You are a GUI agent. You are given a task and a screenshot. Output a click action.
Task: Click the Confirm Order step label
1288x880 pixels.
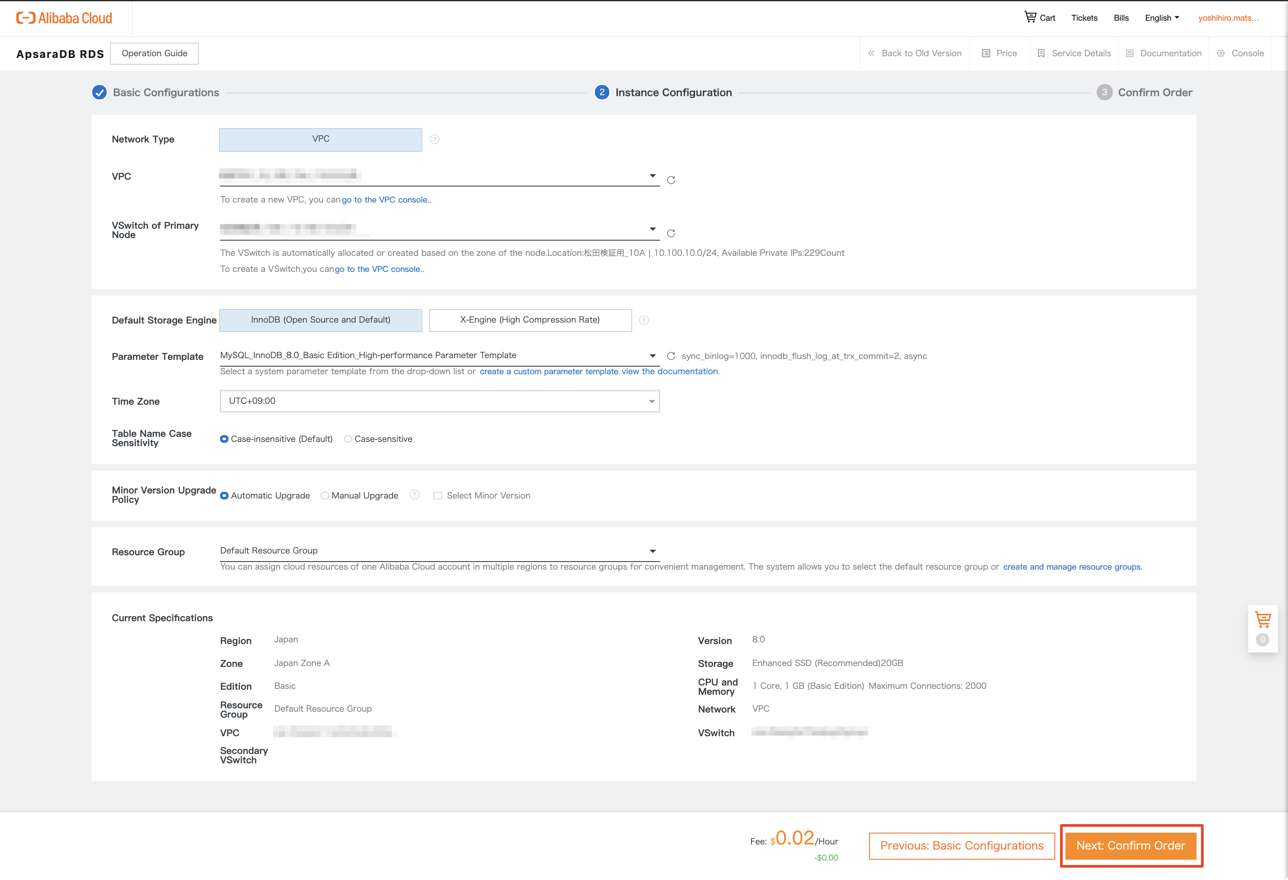pyautogui.click(x=1155, y=93)
